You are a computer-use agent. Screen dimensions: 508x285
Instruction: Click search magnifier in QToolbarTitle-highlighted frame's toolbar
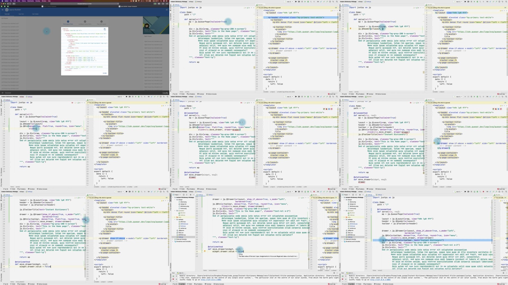click(506, 192)
